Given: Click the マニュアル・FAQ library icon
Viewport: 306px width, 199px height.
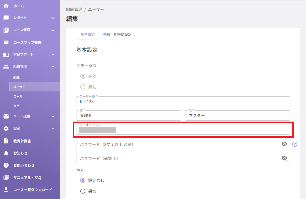Looking at the screenshot, I should pyautogui.click(x=6, y=177).
